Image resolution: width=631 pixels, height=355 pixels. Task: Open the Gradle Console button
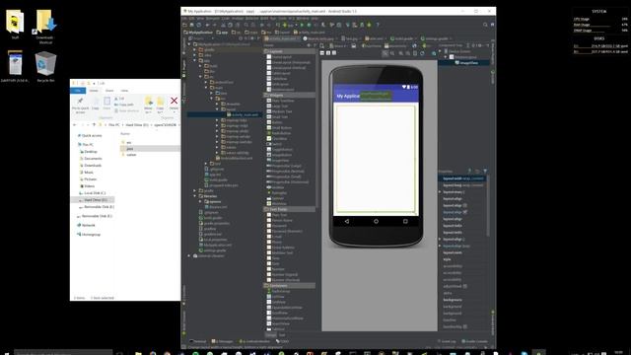tap(475, 341)
